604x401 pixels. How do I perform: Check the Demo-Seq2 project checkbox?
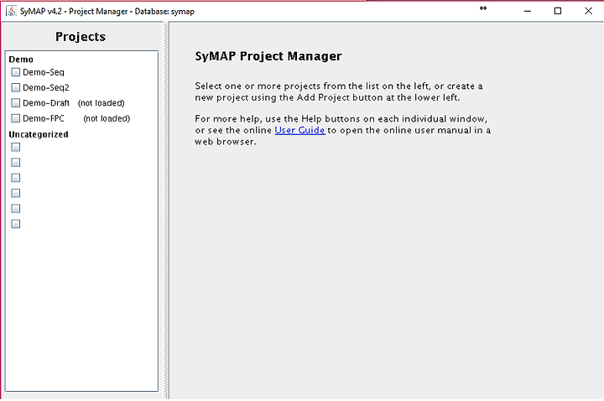[15, 87]
